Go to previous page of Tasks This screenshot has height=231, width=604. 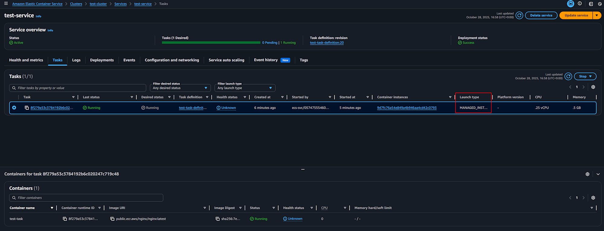[x=570, y=87]
